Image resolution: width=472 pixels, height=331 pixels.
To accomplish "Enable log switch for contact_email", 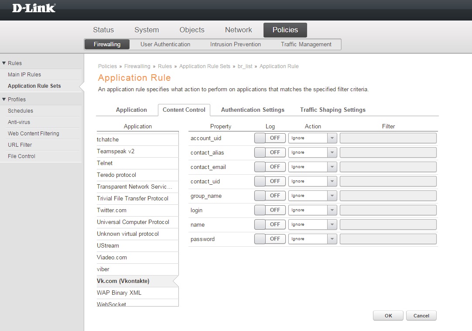I will tap(270, 167).
